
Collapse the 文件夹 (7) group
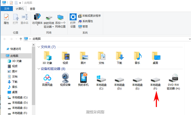pos(39,47)
